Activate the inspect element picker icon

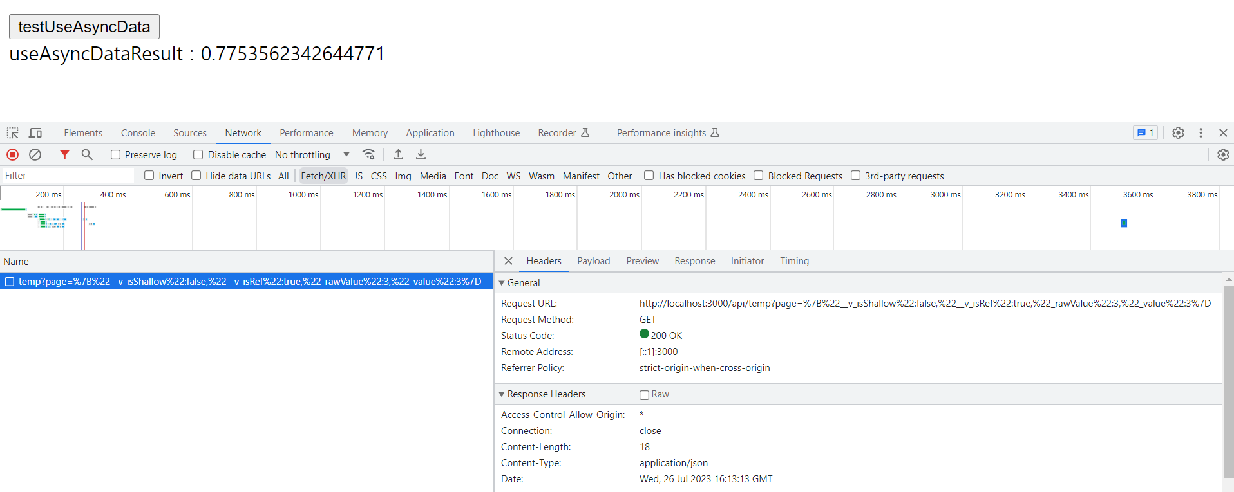pos(13,133)
